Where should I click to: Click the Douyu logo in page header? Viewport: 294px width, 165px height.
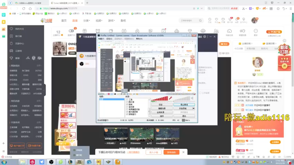46,21
